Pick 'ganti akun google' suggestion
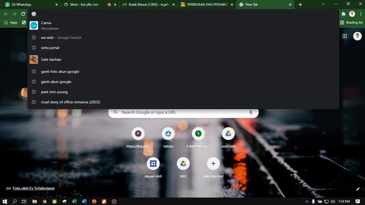The width and height of the screenshot is (365, 205). coord(183,82)
